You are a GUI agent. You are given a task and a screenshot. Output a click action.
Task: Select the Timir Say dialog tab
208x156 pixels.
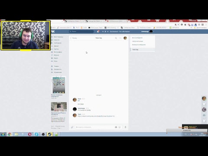pos(143,49)
